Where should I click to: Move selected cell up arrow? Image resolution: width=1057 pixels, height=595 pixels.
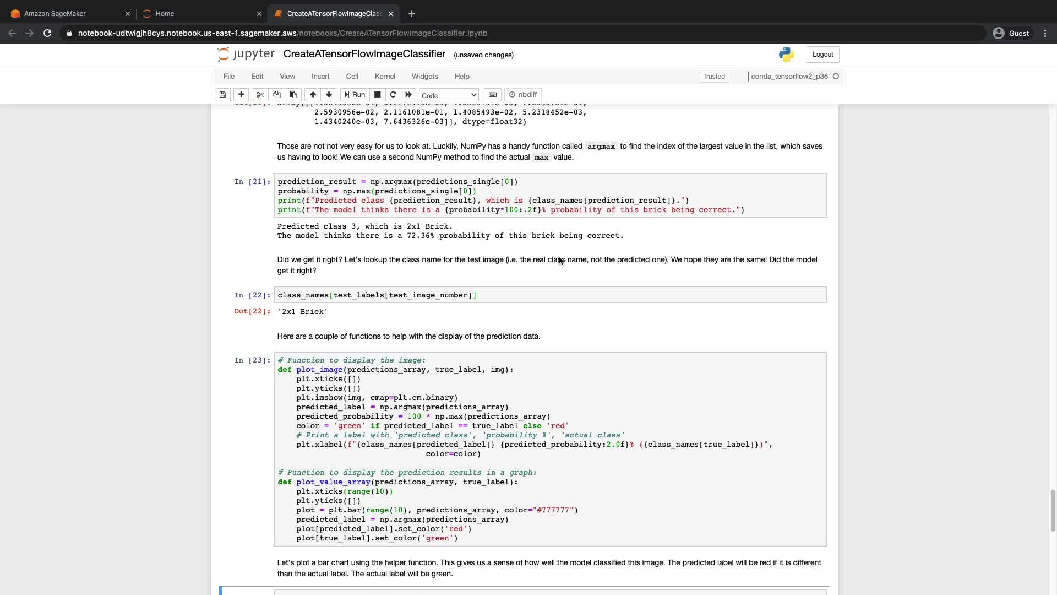(x=313, y=95)
